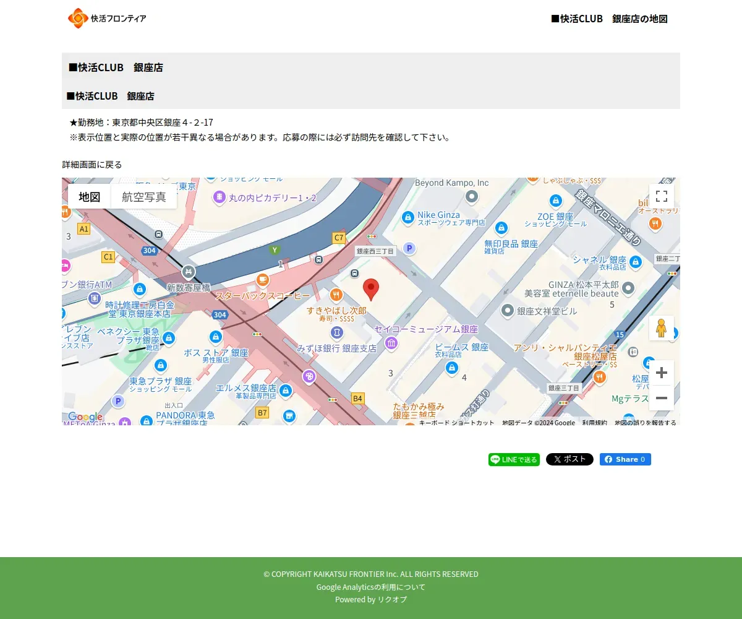The width and height of the screenshot is (742, 619).
Task: Click 銀座三丁目 intersection label
Action: pyautogui.click(x=564, y=388)
